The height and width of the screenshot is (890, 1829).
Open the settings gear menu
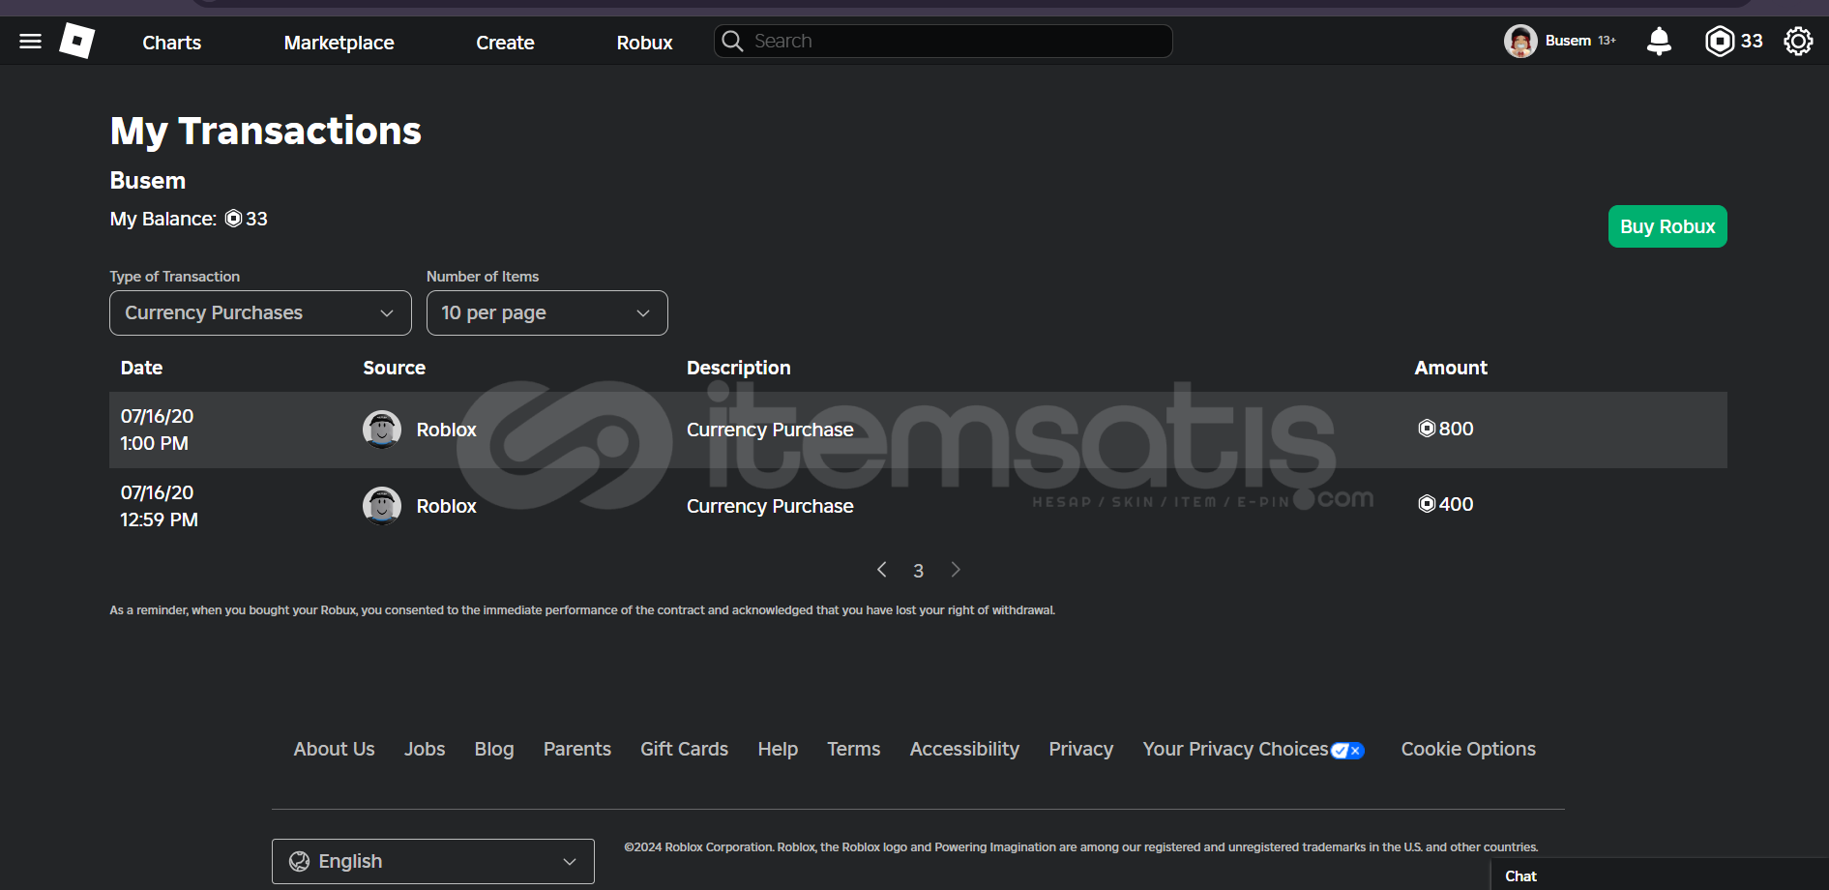click(1798, 42)
